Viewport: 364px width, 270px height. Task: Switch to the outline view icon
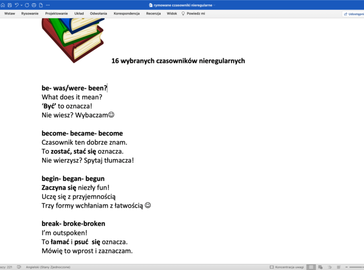(329, 267)
